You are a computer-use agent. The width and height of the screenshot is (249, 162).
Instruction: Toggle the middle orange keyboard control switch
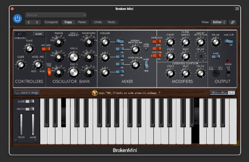(x=157, y=49)
